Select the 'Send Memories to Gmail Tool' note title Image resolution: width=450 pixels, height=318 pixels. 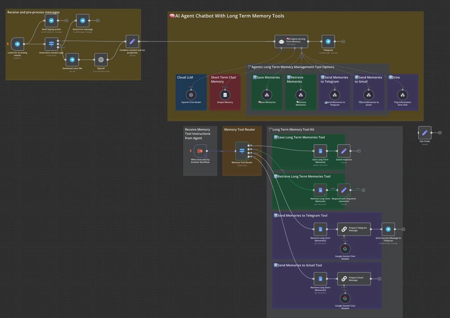pyautogui.click(x=298, y=265)
